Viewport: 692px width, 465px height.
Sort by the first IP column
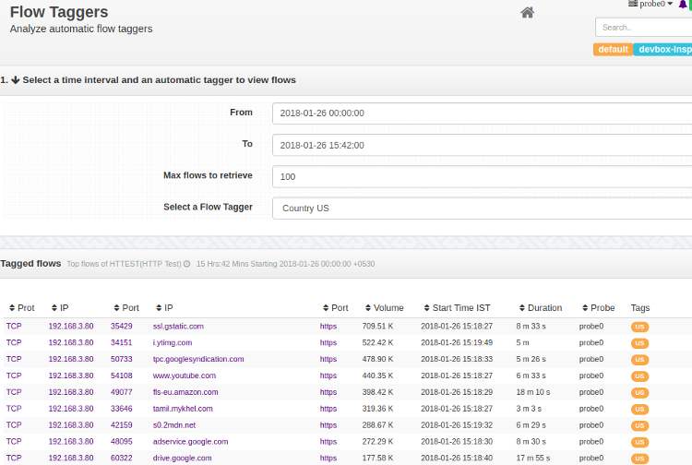pos(60,308)
